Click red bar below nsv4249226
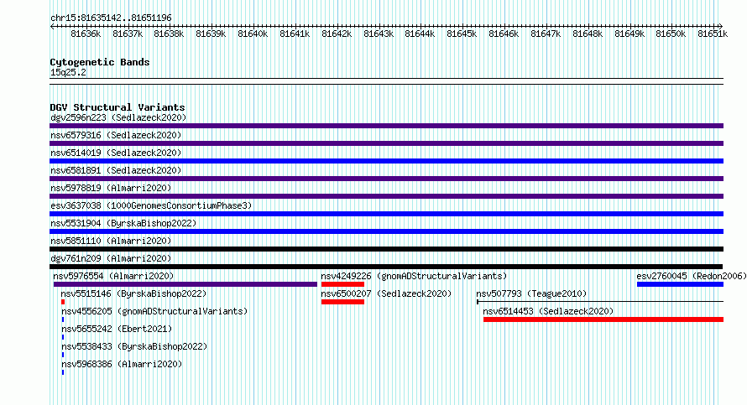This screenshot has height=405, width=747. [342, 284]
